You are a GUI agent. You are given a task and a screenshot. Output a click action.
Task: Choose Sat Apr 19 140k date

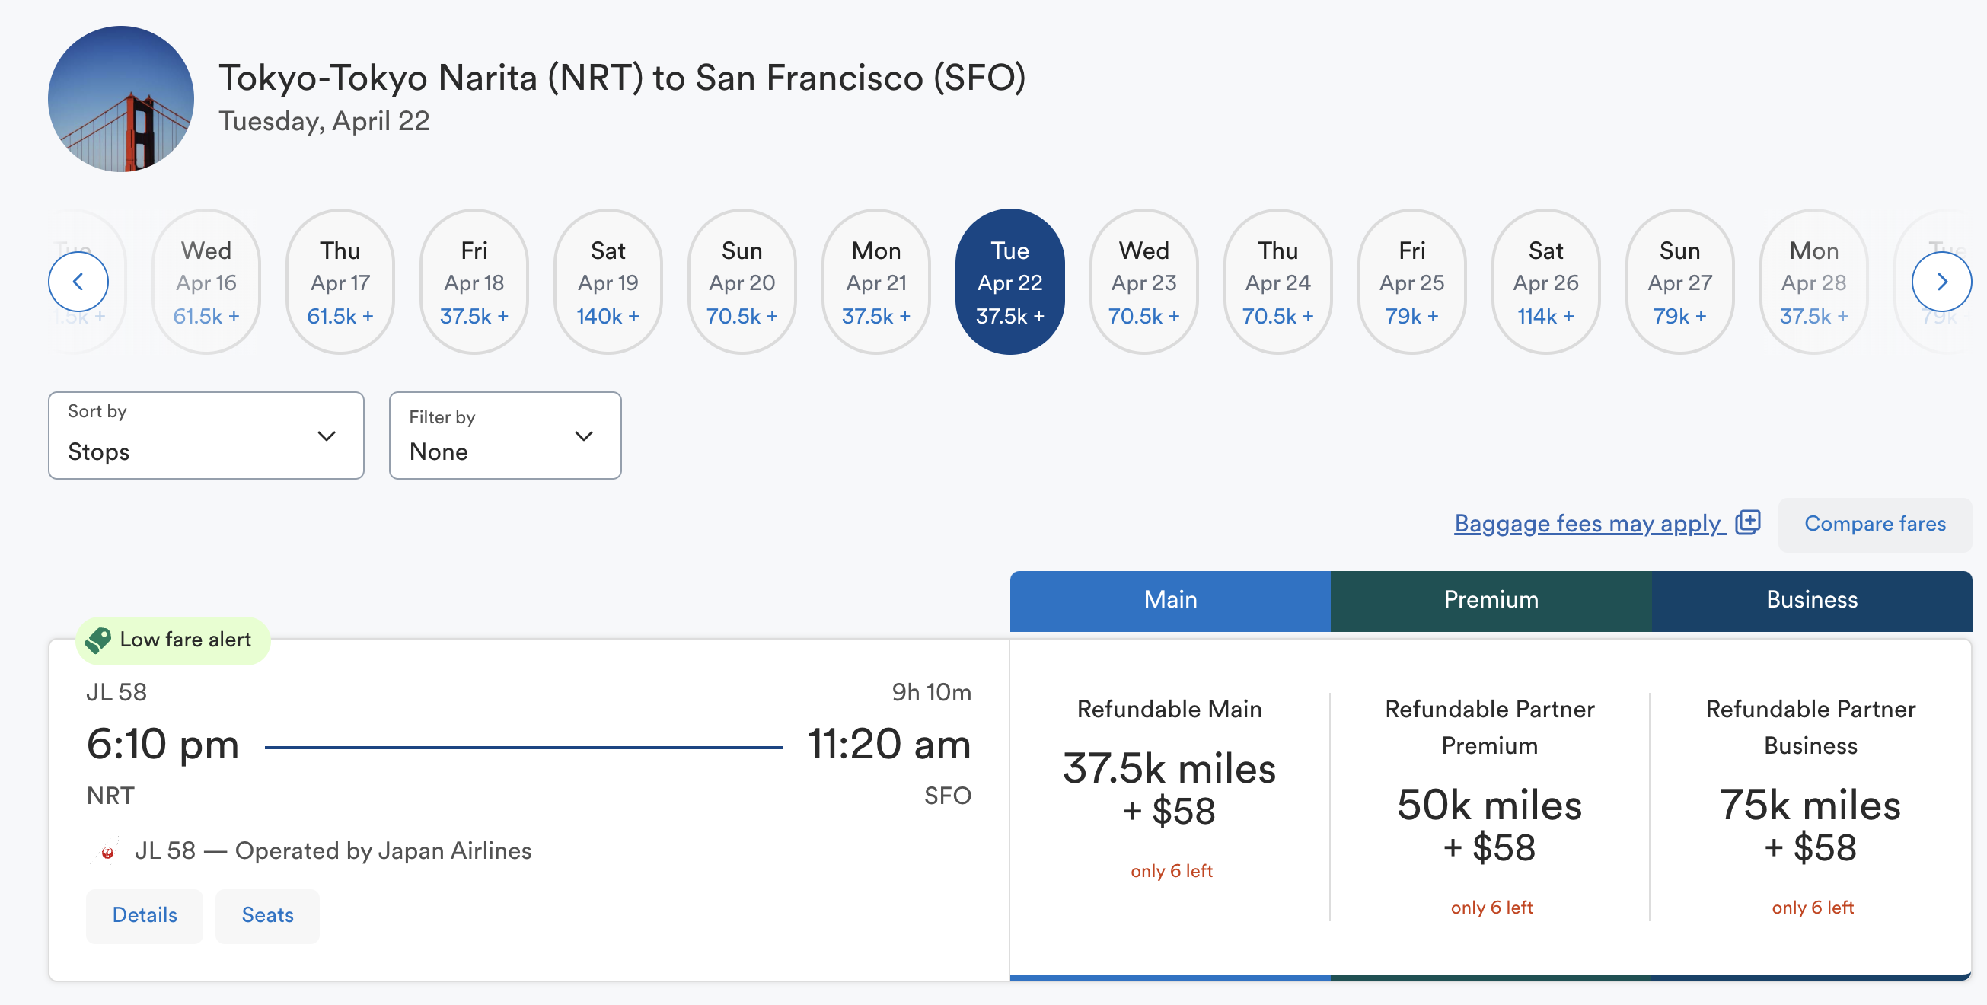[x=608, y=282]
